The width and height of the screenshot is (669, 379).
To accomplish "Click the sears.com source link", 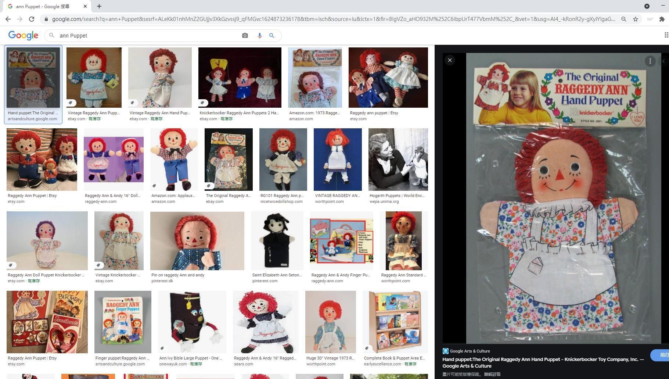I will [244, 364].
